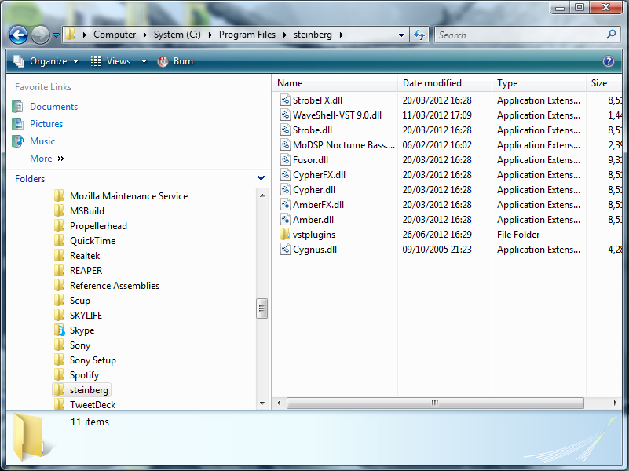Collapse the Folders pane chevron

click(x=261, y=178)
